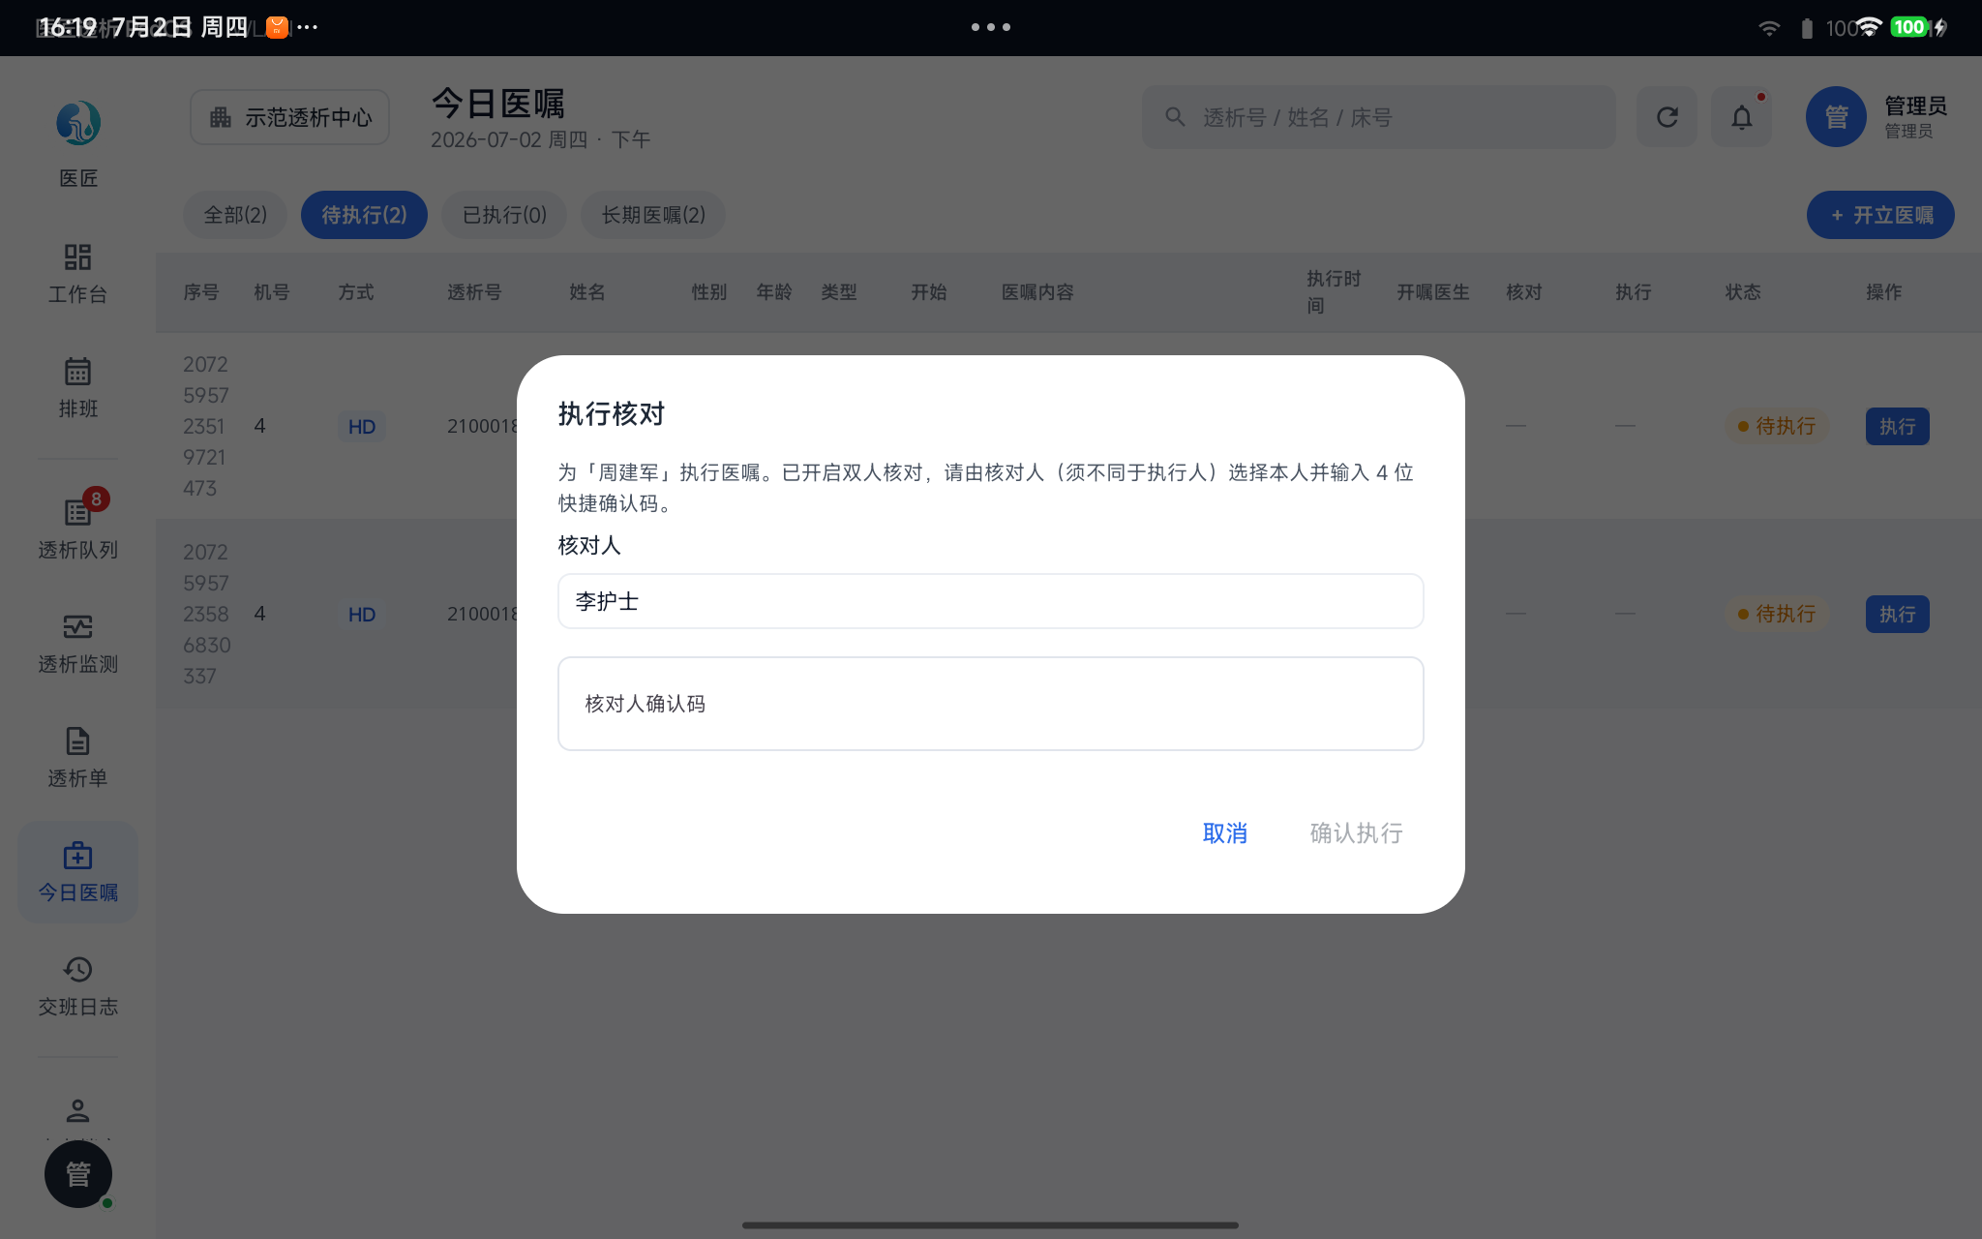Screen dimensions: 1982x1239
Task: Click 待执行 status of first row
Action: click(1776, 427)
